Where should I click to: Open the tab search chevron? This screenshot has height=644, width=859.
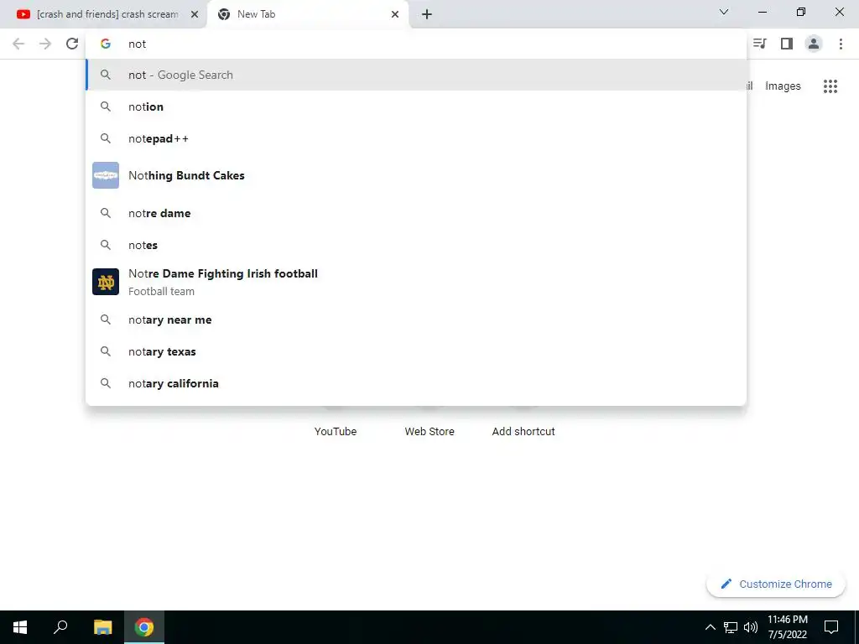(724, 12)
